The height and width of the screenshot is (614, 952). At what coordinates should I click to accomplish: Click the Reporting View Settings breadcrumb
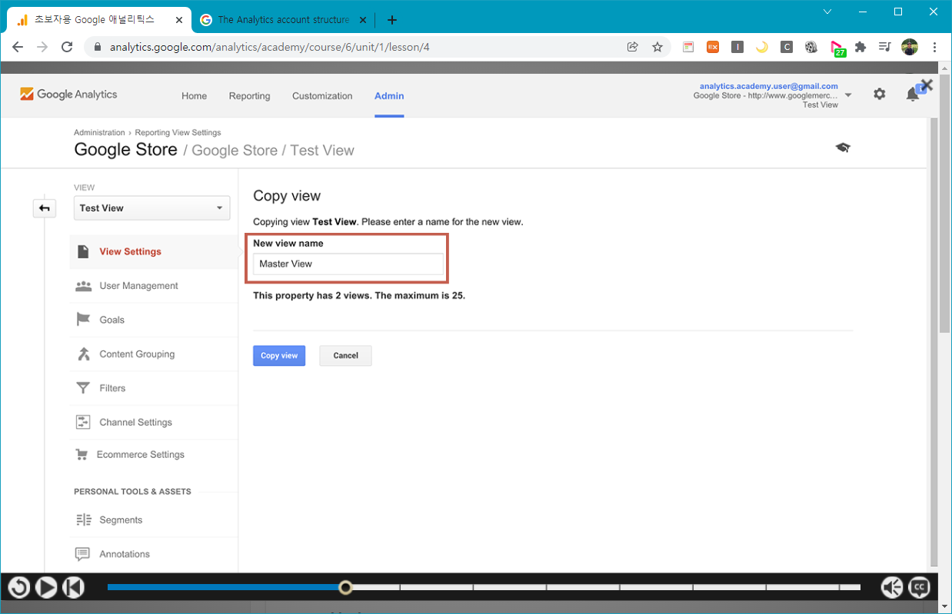point(178,133)
